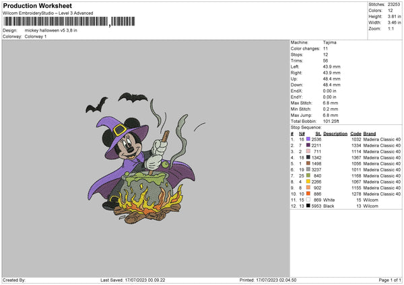404x285 pixels.
Task: Click the 'St.' column header
Action: click(x=318, y=134)
